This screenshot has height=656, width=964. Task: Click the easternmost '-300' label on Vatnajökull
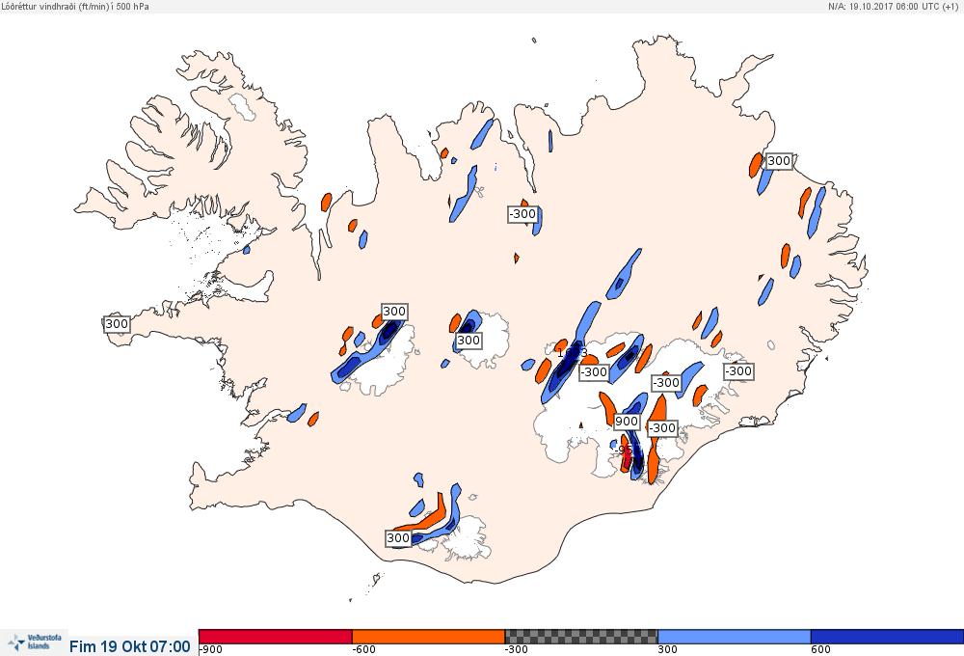[738, 371]
